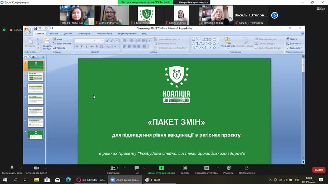Open Настройки просмотра dropdown
This screenshot has height=184, width=328.
(193, 2)
